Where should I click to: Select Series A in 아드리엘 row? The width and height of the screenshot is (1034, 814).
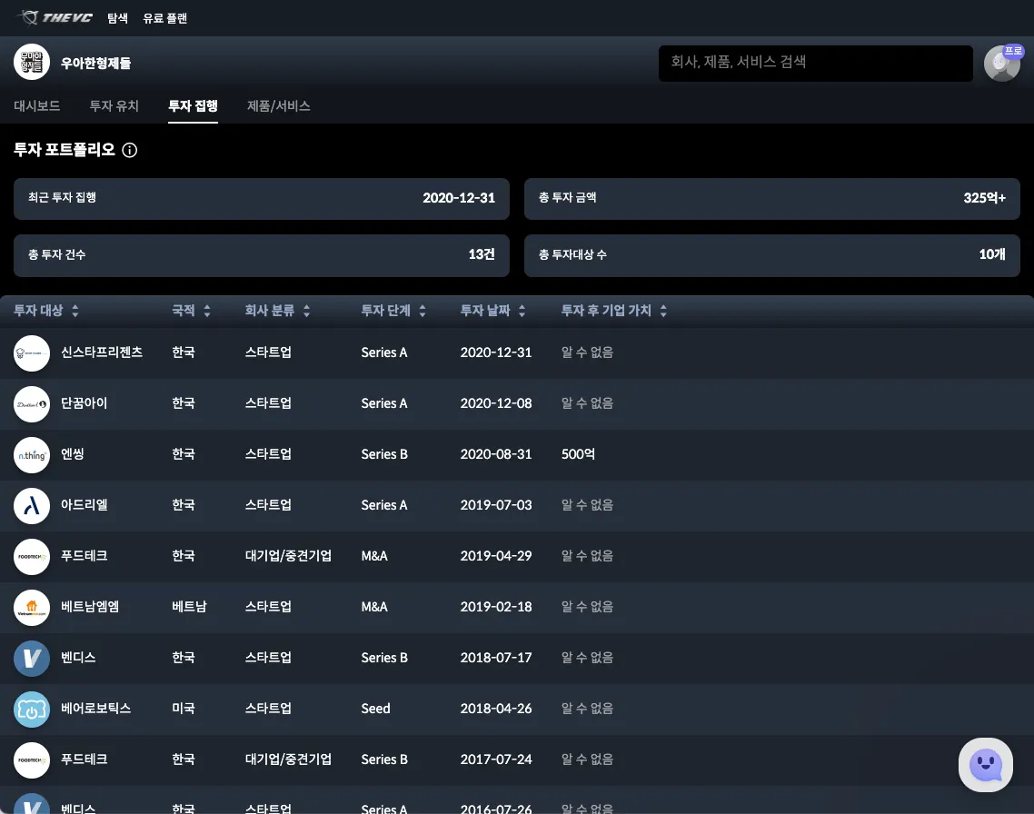(x=383, y=504)
